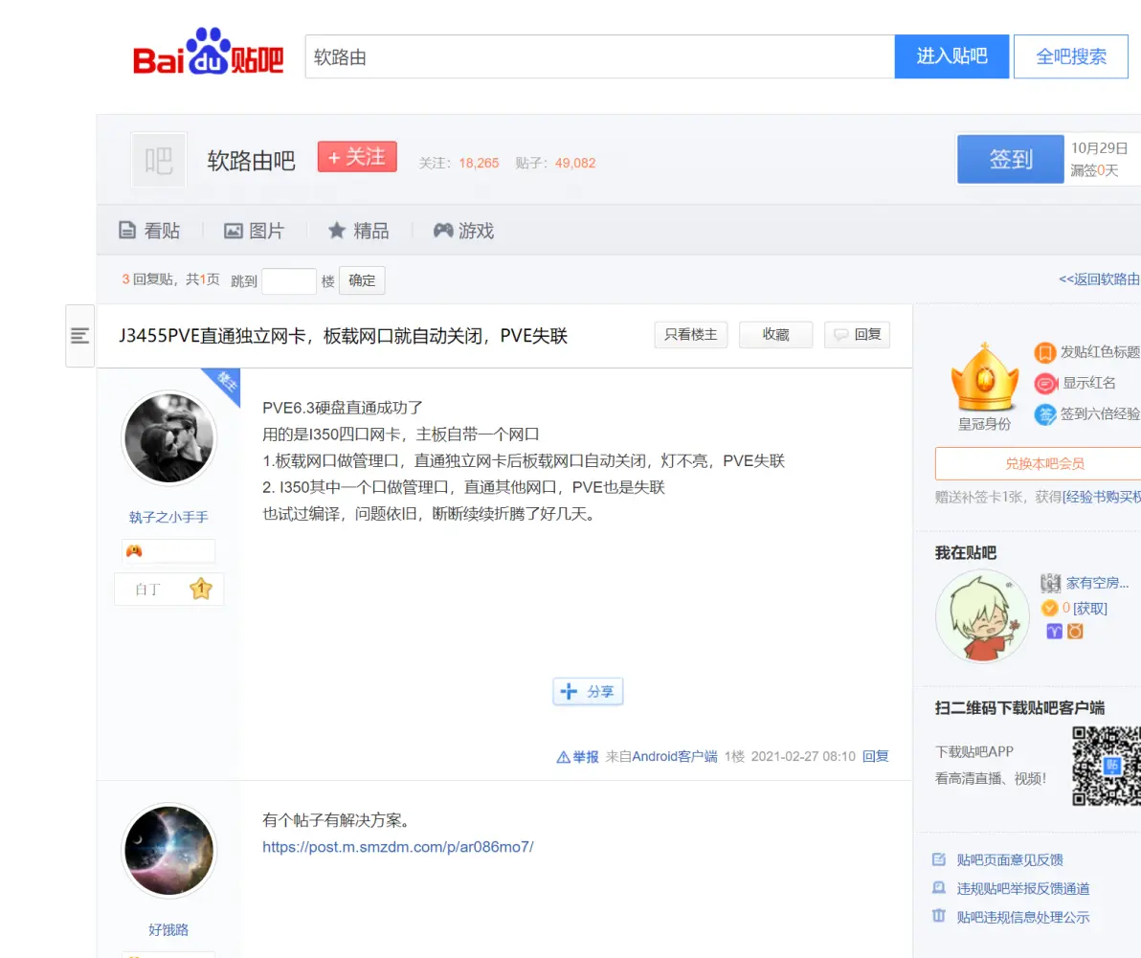Click the floating list icon on the left edge

pyautogui.click(x=79, y=336)
